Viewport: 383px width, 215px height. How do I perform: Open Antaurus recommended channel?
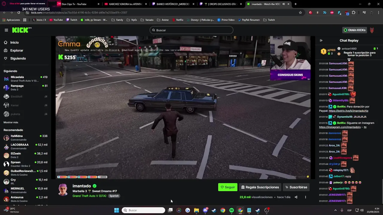(x=25, y=199)
